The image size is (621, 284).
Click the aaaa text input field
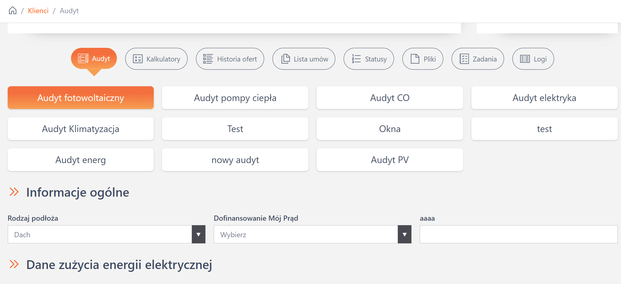[518, 234]
